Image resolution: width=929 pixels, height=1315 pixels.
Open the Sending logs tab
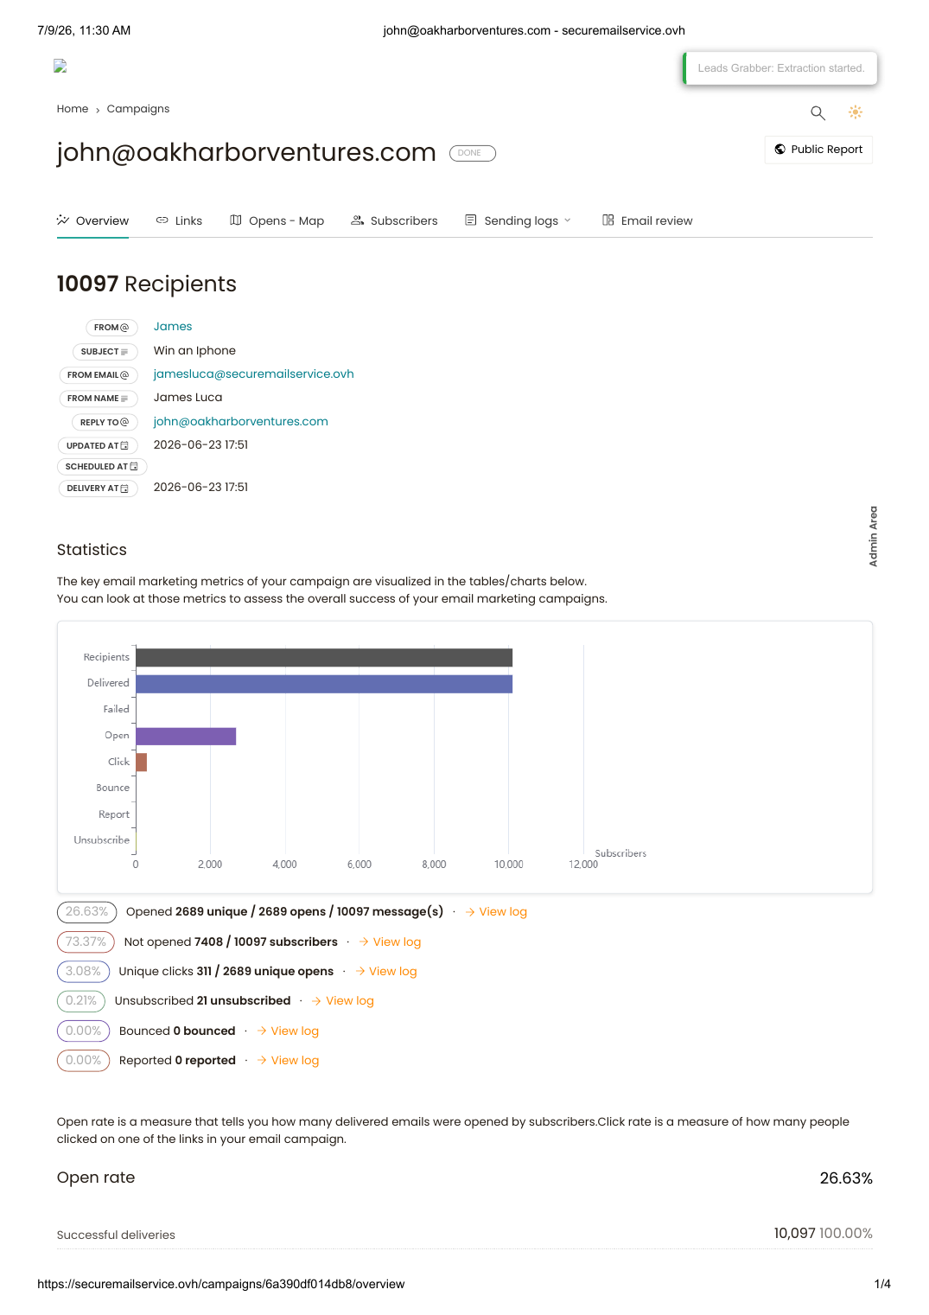click(519, 220)
